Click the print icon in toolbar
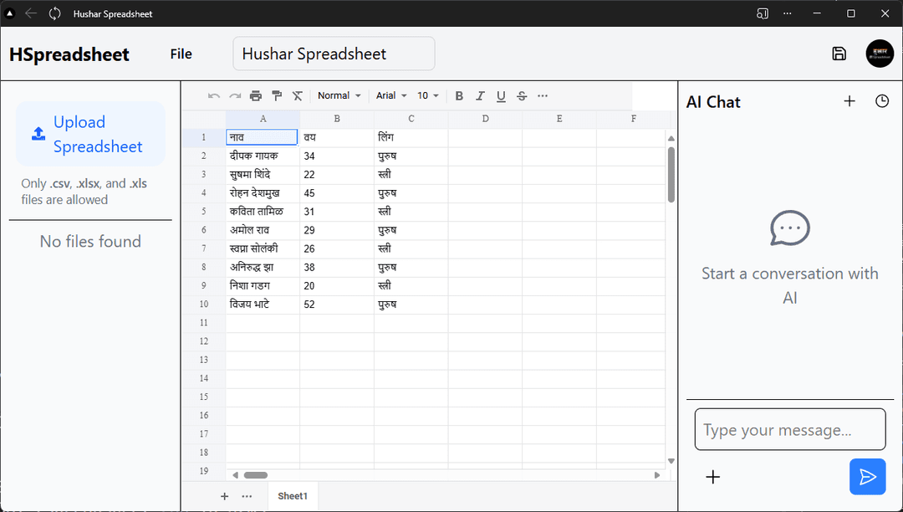 click(256, 96)
